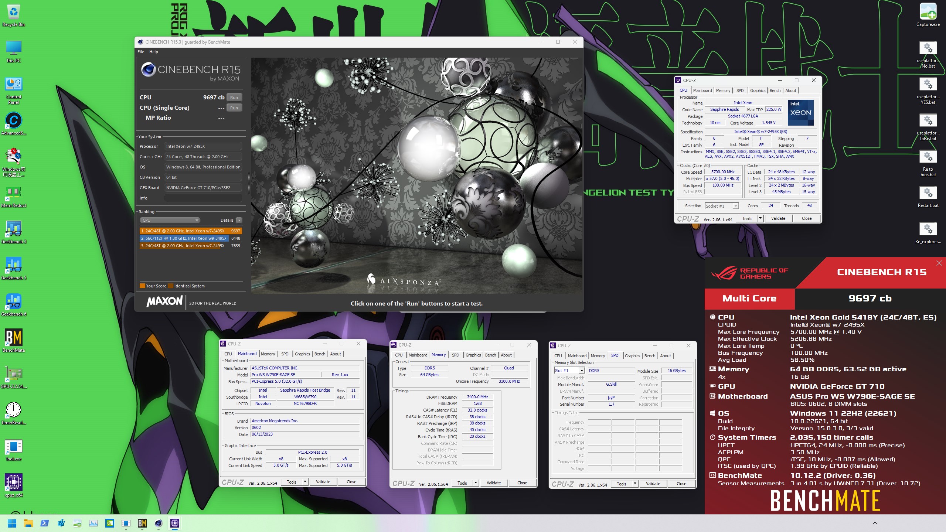Image resolution: width=946 pixels, height=532 pixels.
Task: Expand ranking Details arrow in Cinebench
Action: click(239, 220)
